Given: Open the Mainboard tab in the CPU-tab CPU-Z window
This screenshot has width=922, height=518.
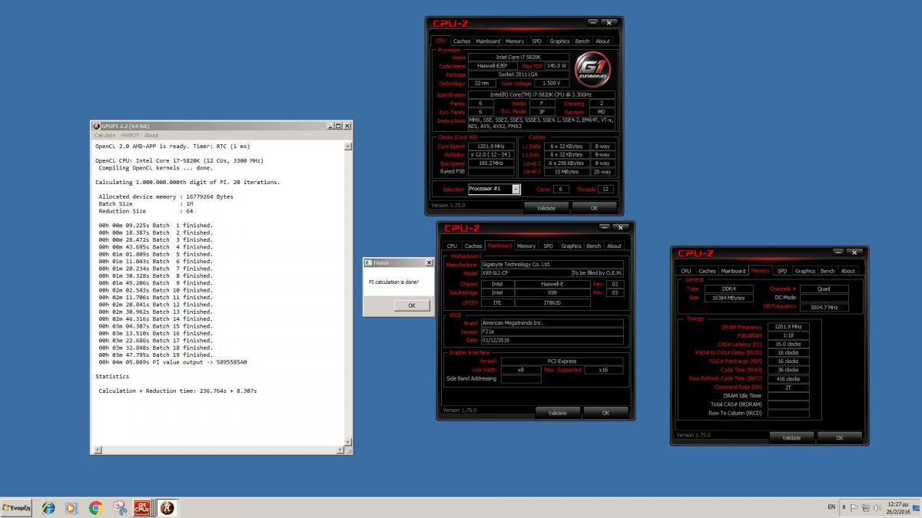Looking at the screenshot, I should (x=488, y=41).
